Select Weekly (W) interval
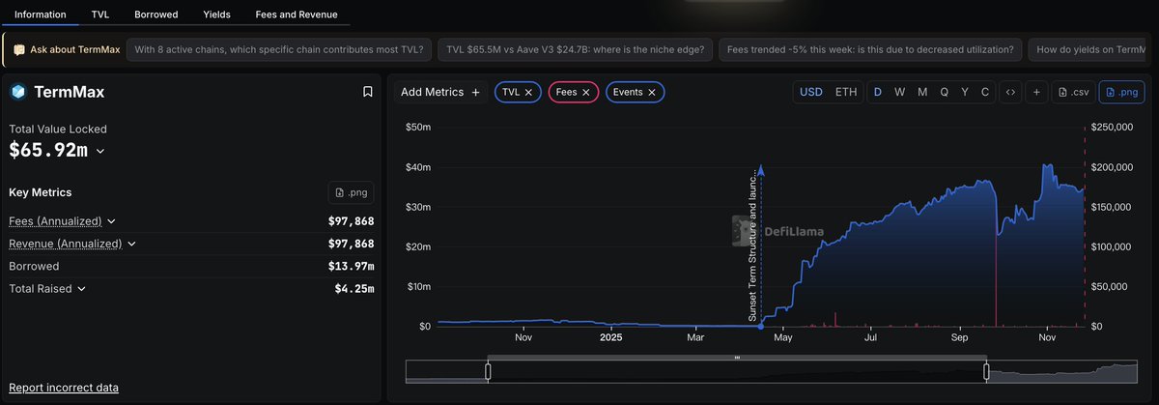This screenshot has width=1159, height=405. pyautogui.click(x=899, y=92)
